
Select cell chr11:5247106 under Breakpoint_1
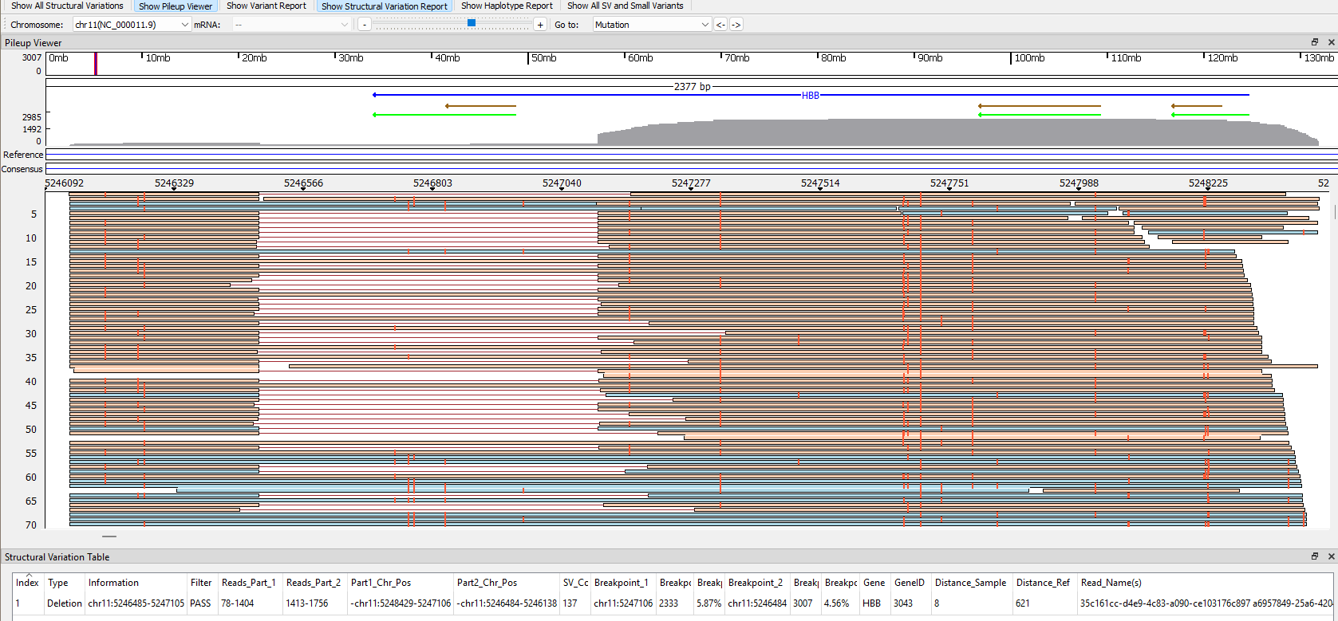623,603
